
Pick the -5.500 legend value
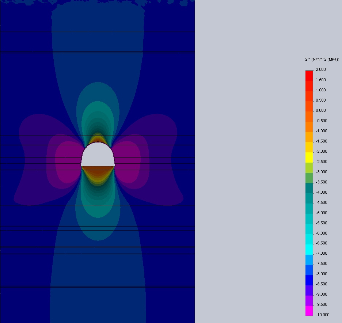321,223
